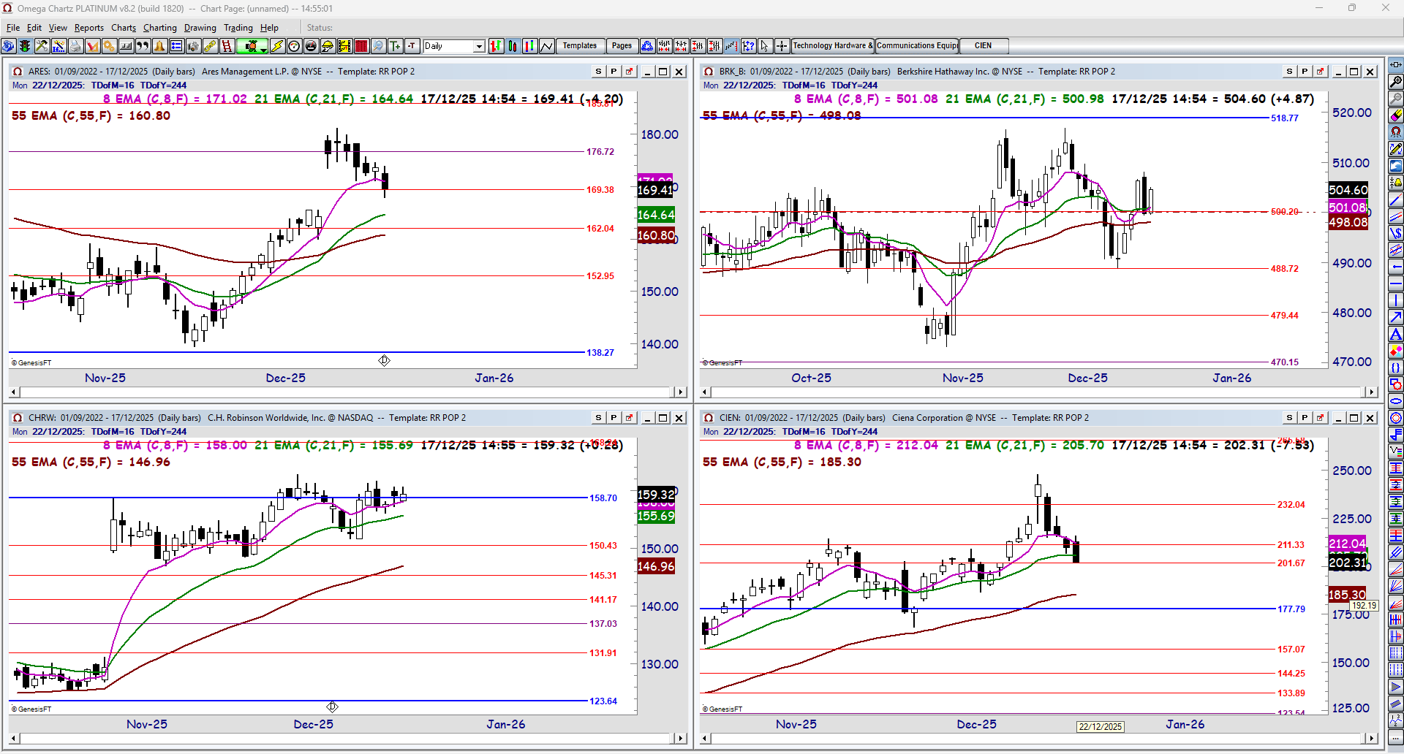The width and height of the screenshot is (1404, 754).
Task: Select the eraser tool in right sidebar
Action: tap(1396, 115)
